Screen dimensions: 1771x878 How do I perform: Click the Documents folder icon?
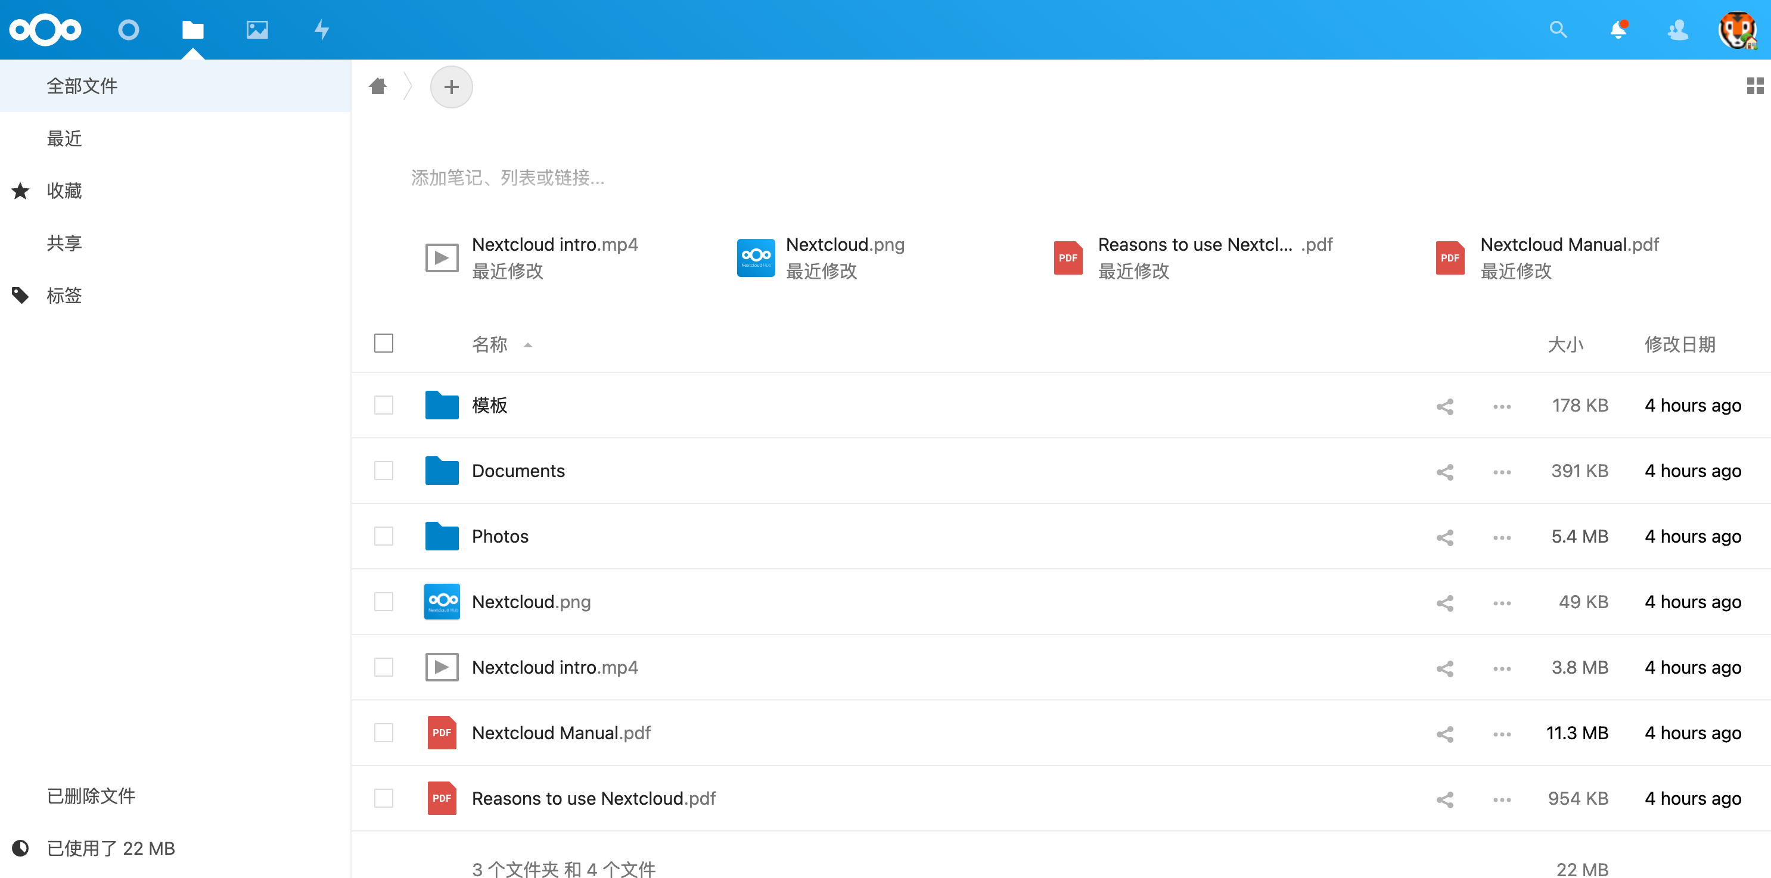click(442, 471)
